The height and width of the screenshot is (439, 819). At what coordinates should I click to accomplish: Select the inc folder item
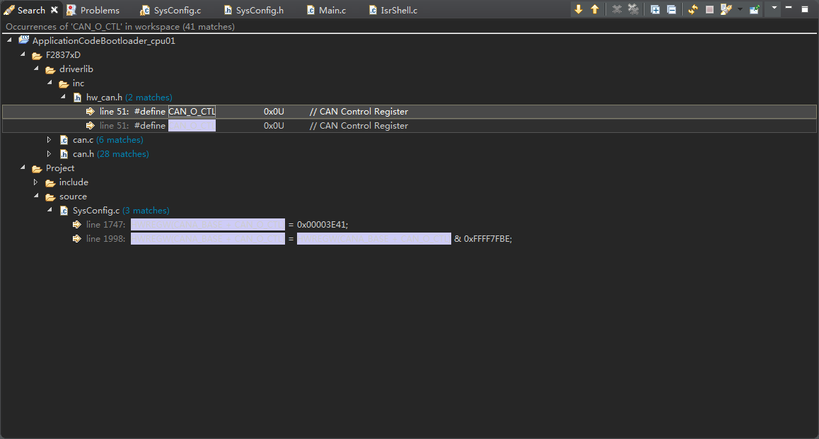pos(79,83)
